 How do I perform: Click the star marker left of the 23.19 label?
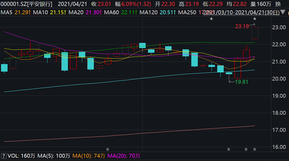212,19
